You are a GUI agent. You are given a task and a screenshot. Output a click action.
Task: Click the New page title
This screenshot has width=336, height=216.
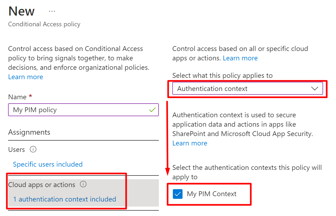tap(22, 11)
